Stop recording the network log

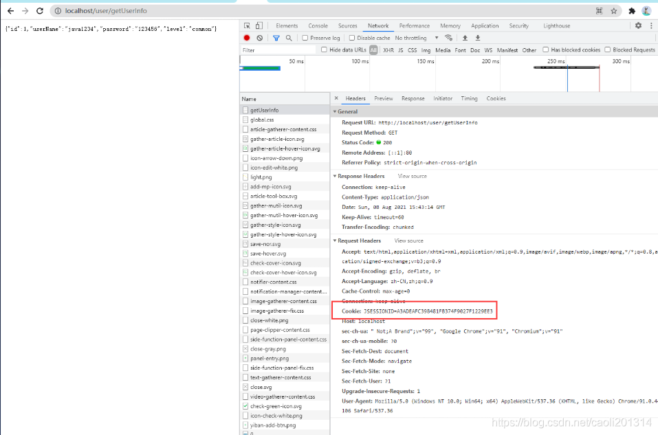click(x=247, y=38)
